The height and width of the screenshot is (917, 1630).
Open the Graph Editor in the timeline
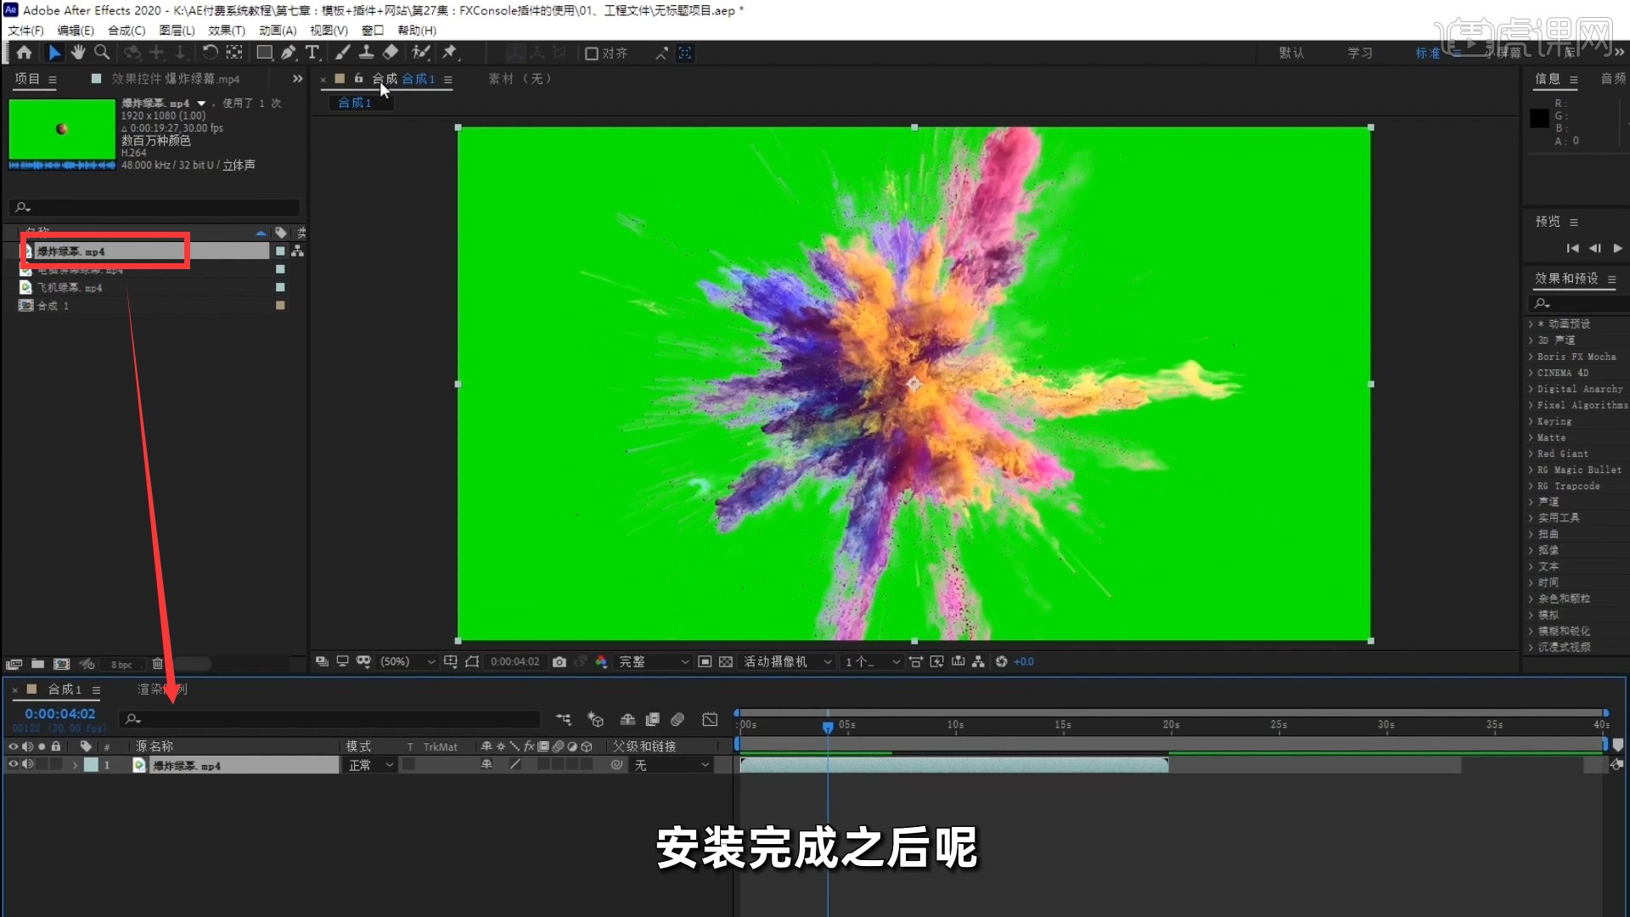709,719
